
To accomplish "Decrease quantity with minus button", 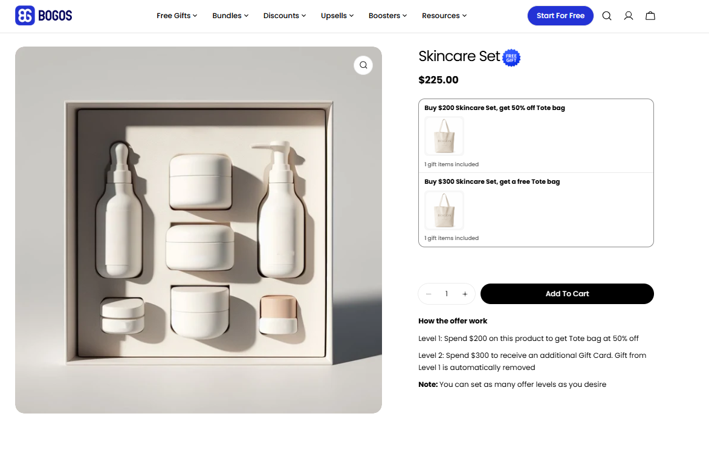I will [429, 294].
